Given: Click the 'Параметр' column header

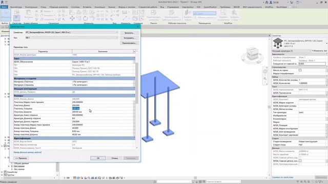Looking at the screenshot, I should click(x=43, y=51).
